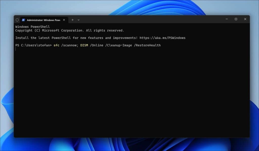Image resolution: width=259 pixels, height=151 pixels.
Task: Click the '/scannow;' argument text
Action: coord(70,45)
